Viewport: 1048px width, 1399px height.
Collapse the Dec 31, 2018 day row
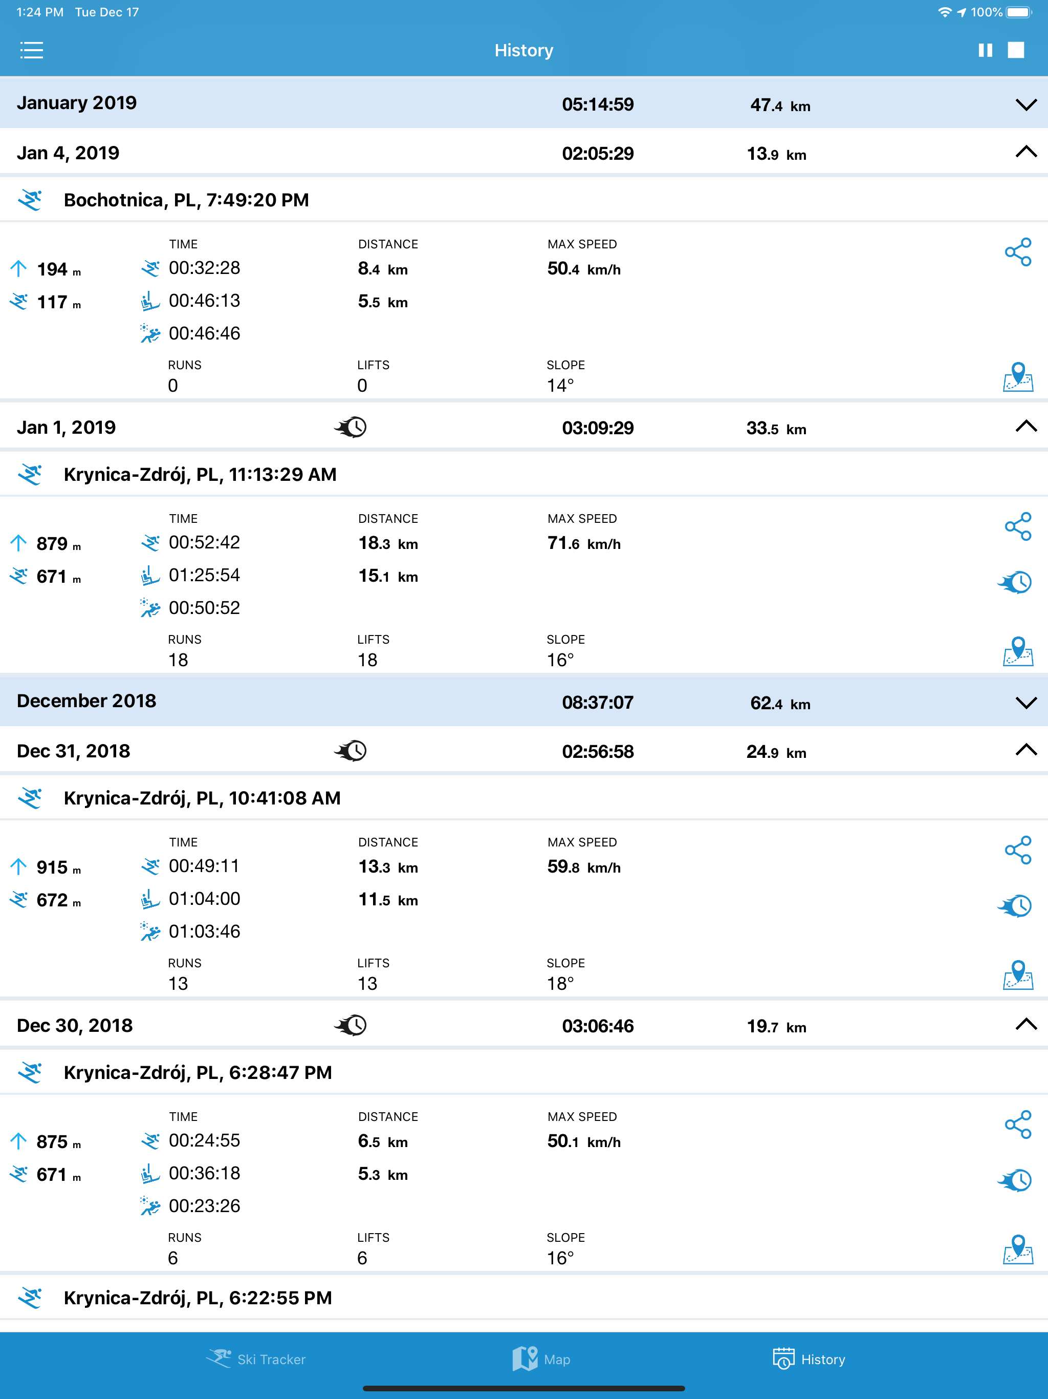click(1026, 750)
